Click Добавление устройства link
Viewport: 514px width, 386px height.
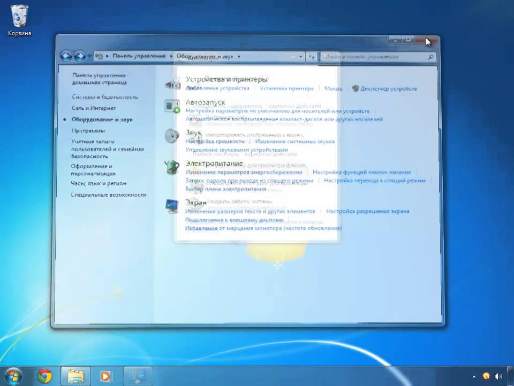tap(217, 88)
